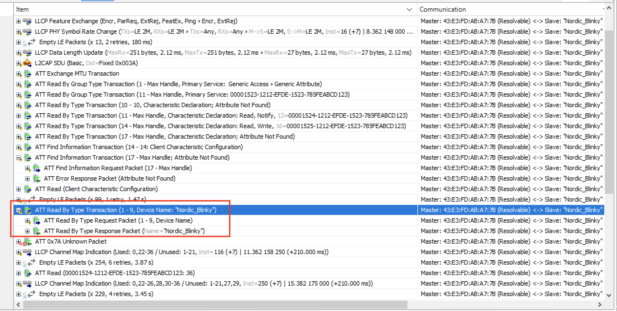Click the down arrow of the vertical scrollbar
617x311 pixels.
point(609,295)
